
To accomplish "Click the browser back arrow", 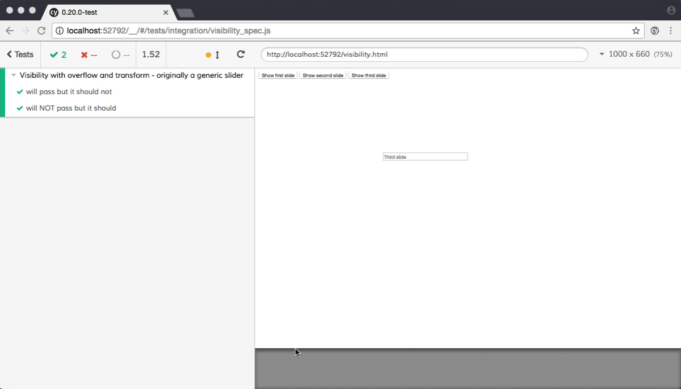I will tap(10, 31).
